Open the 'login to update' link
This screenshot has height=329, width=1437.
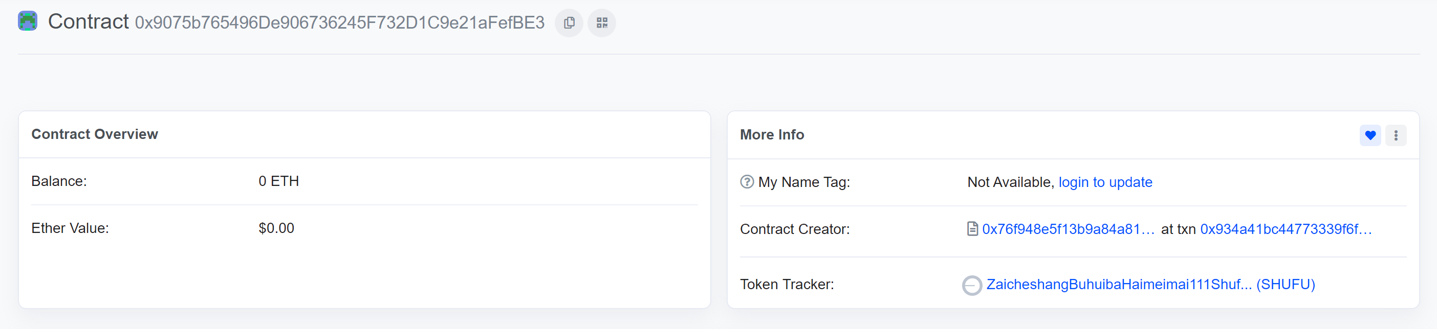[1104, 182]
